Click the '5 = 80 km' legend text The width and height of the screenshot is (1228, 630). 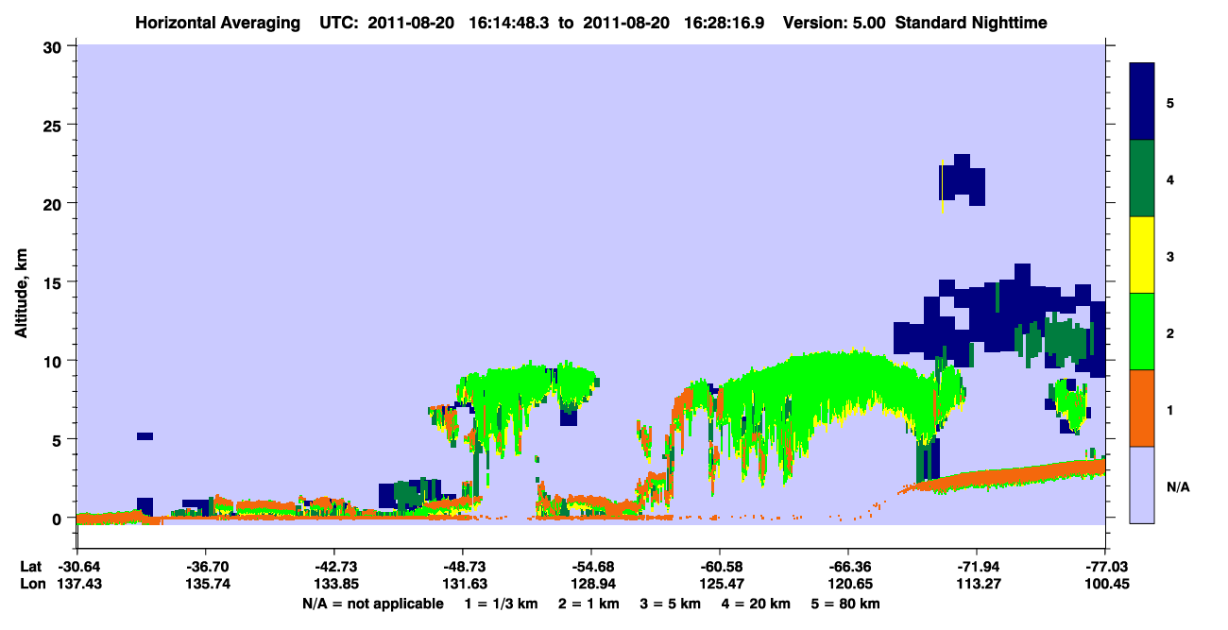point(845,604)
